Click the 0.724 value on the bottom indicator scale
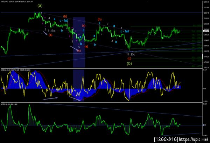The width and height of the screenshot is (210, 143). click(x=205, y=104)
